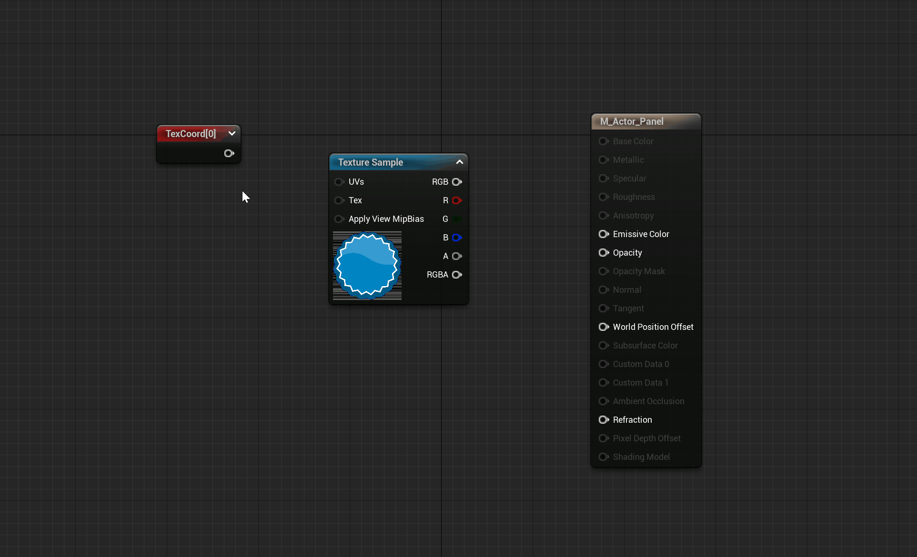
Task: Collapse the Texture Sample node
Action: 460,162
